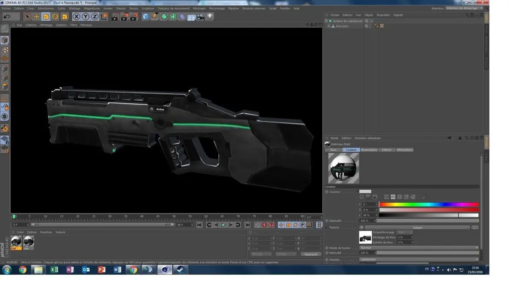This screenshot has height=293, width=522.
Task: Open the Sculpture menu
Action: coord(148,8)
